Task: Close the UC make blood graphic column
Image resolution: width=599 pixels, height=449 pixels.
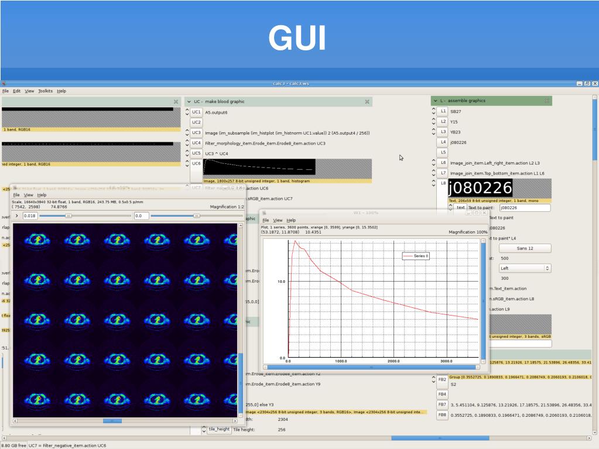Action: pos(367,102)
